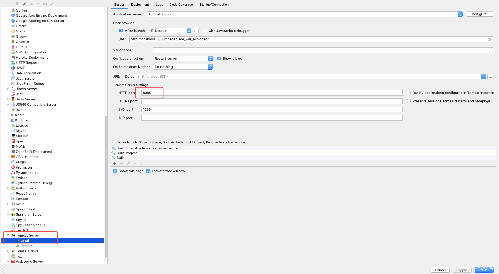This screenshot has width=499, height=274.
Task: Click left templates list scrollbar
Action: [106, 186]
